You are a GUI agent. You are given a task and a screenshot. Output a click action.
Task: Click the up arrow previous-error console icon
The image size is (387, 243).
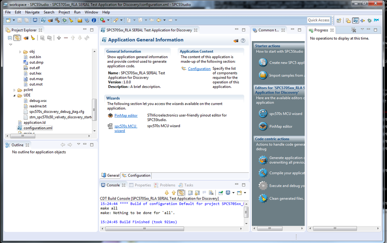click(x=174, y=193)
